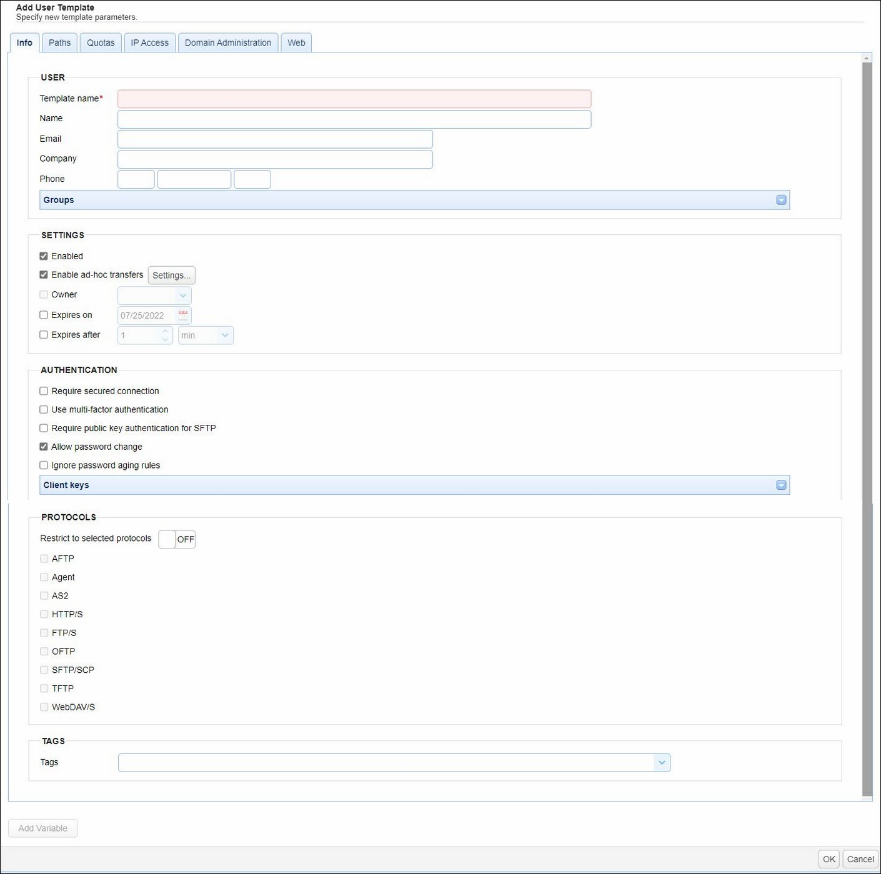This screenshot has height=874, width=881.
Task: Uncheck Enable ad-hoc transfers
Action: coord(44,274)
